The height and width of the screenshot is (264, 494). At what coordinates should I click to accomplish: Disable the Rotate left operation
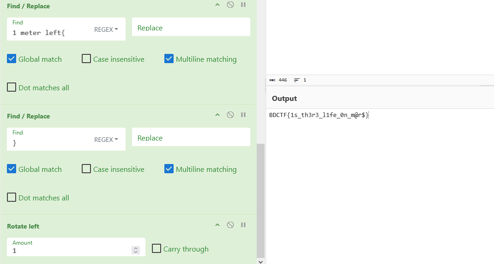pyautogui.click(x=230, y=225)
